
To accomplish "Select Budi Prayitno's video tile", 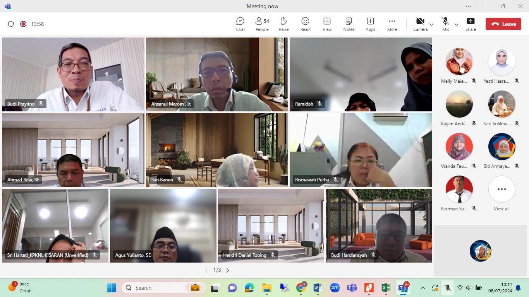I will click(x=73, y=74).
